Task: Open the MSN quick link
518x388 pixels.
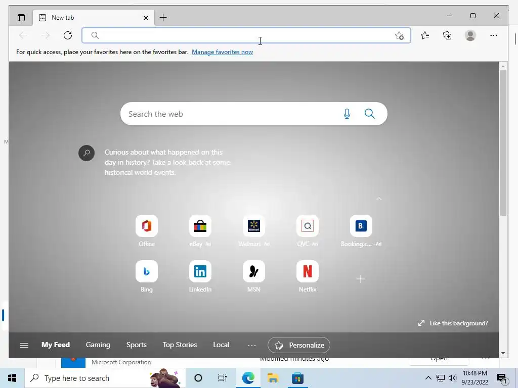Action: coord(254,276)
